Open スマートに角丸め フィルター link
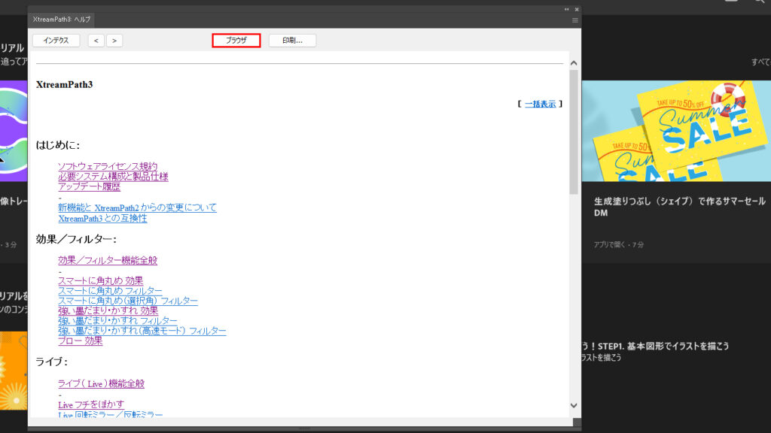This screenshot has width=771, height=433. (110, 291)
